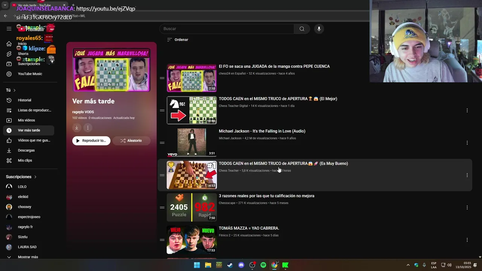This screenshot has height=271, width=482.
Task: Expand Suscripciones heading chevron
Action: [x=35, y=177]
